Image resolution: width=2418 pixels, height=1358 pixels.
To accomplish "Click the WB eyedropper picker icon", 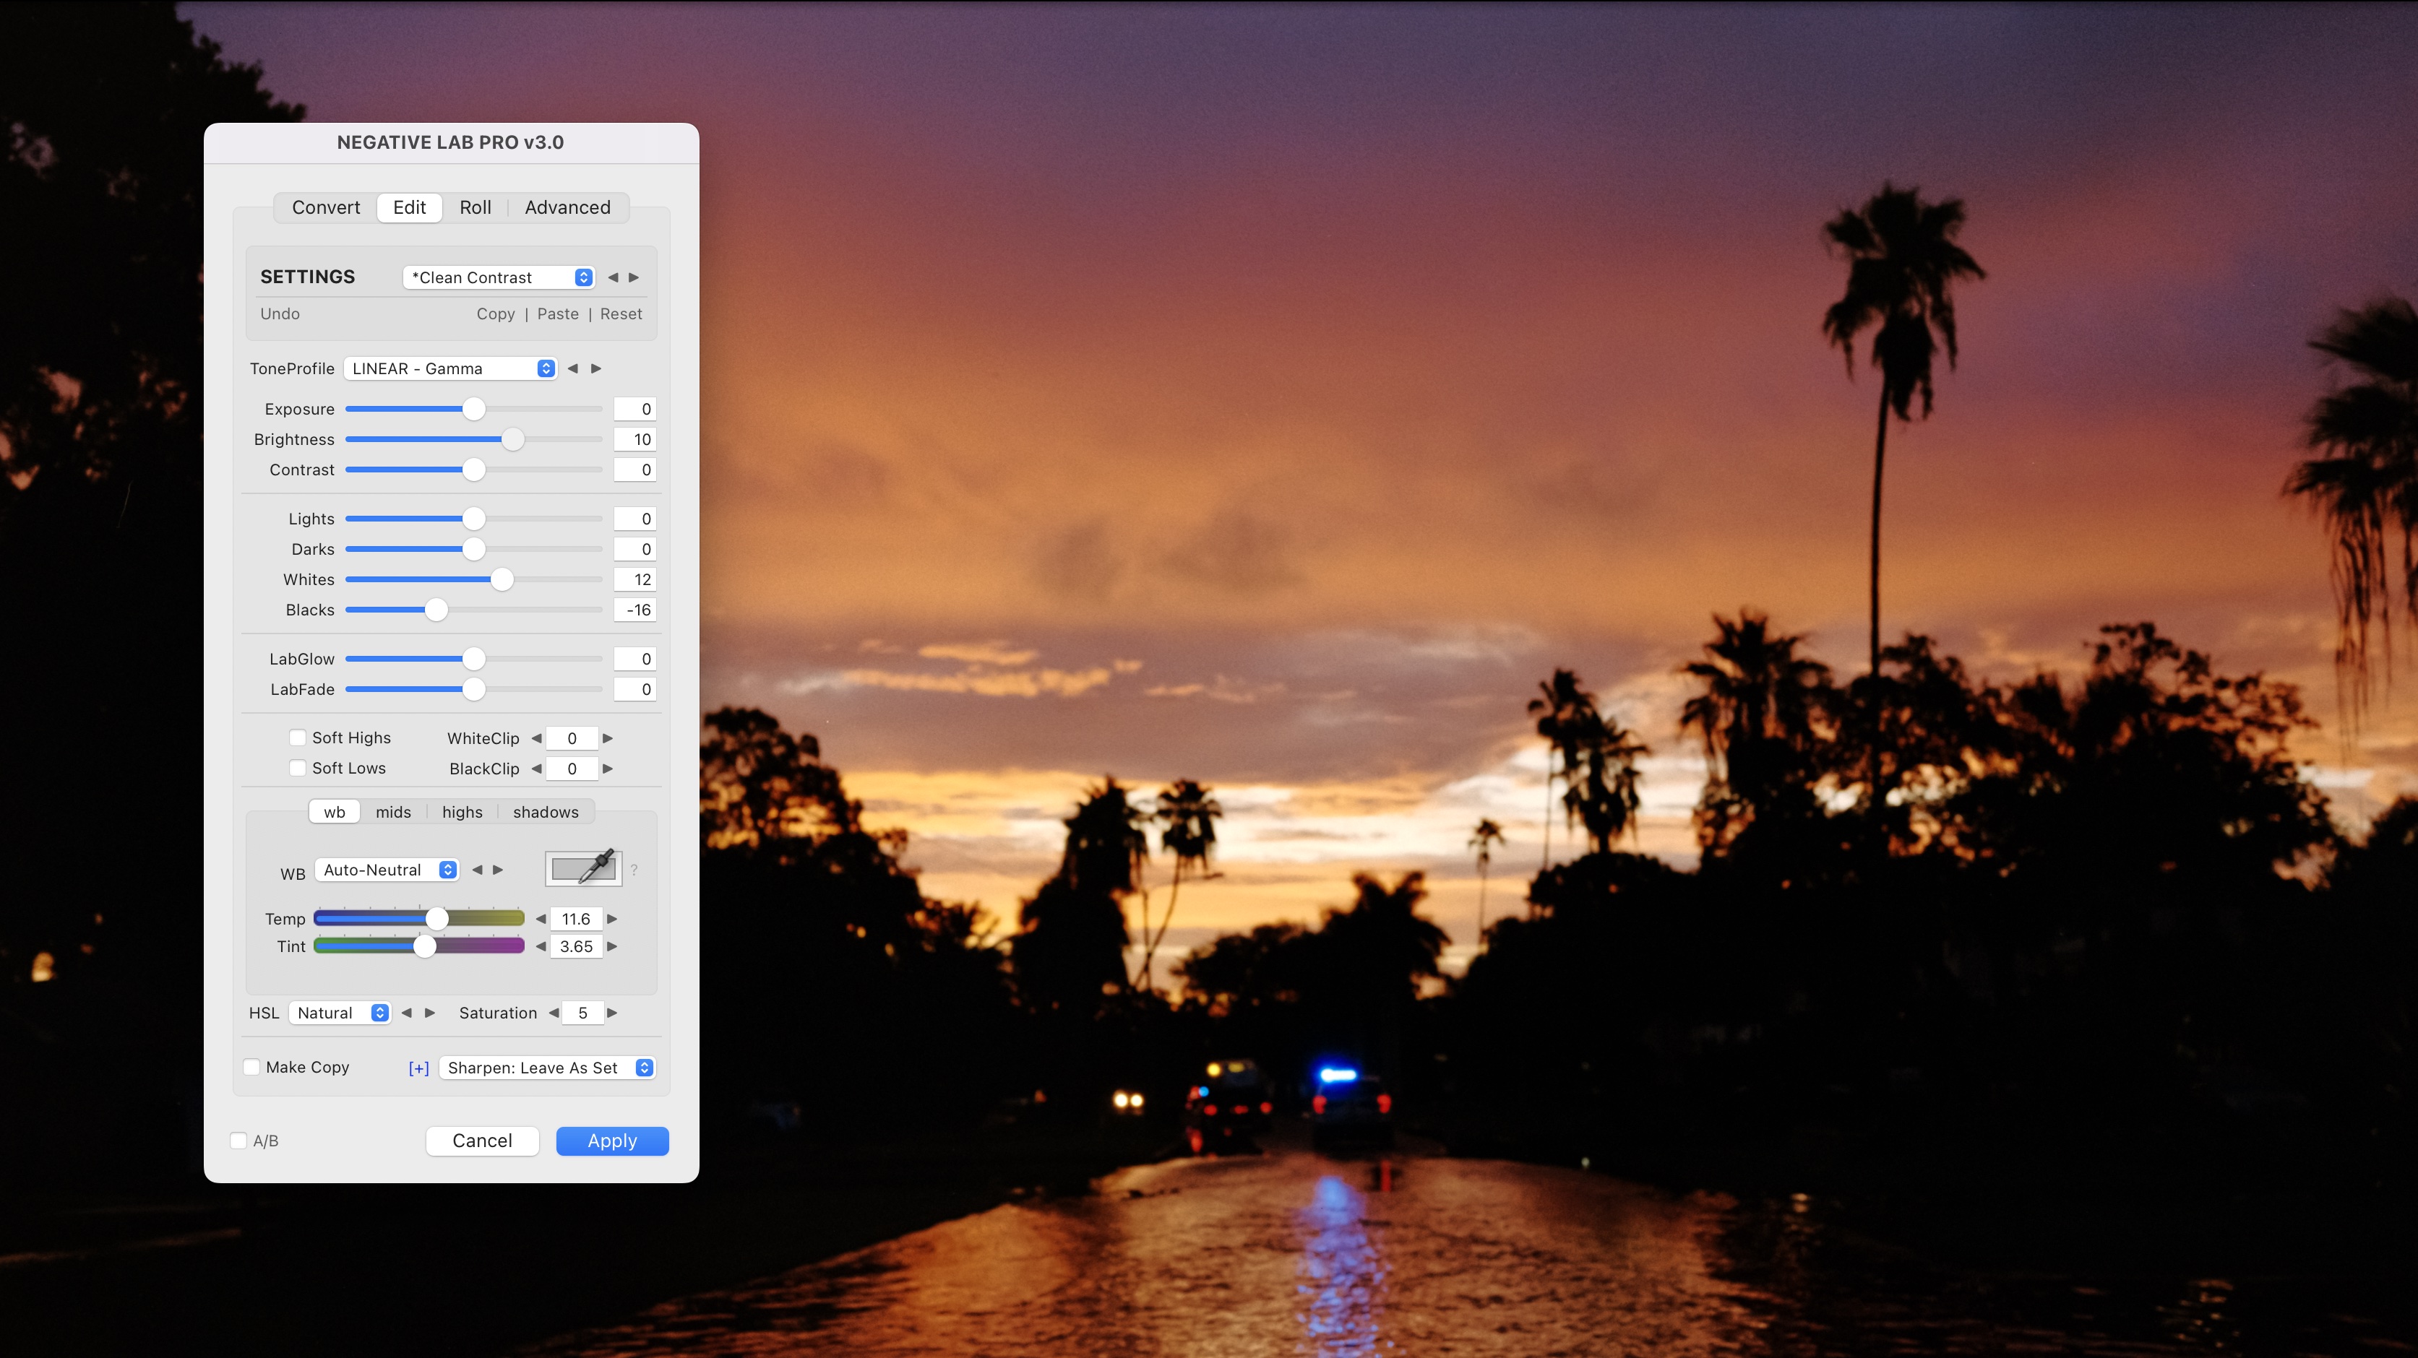I will pyautogui.click(x=583, y=868).
